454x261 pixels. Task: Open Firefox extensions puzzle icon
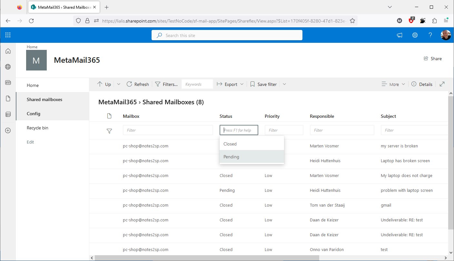(x=434, y=21)
